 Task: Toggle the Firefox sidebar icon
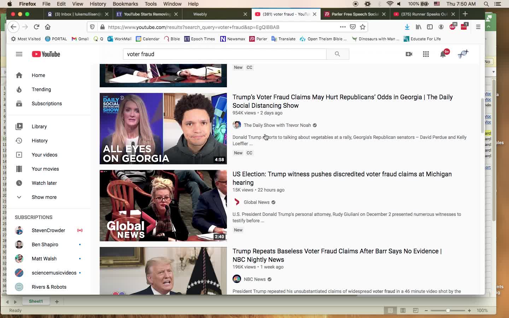tap(430, 27)
